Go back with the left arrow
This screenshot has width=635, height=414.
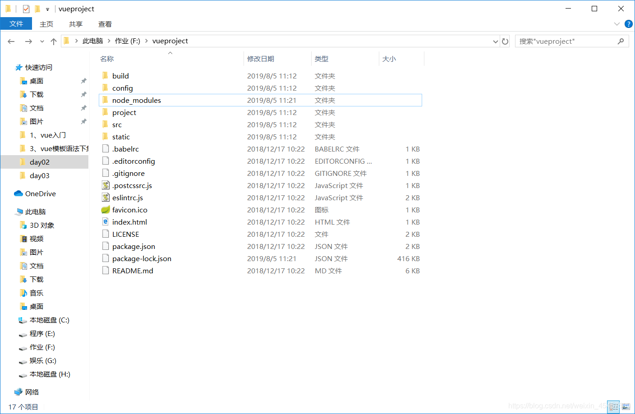coord(11,41)
